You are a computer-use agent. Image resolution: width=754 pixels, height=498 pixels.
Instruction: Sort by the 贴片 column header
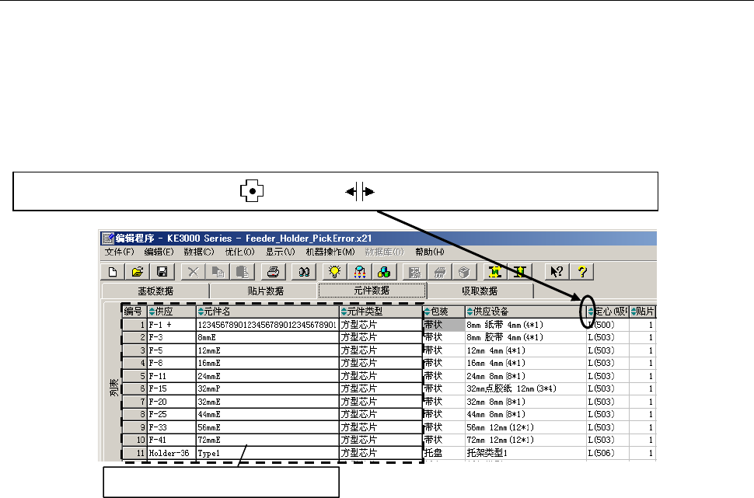point(642,312)
